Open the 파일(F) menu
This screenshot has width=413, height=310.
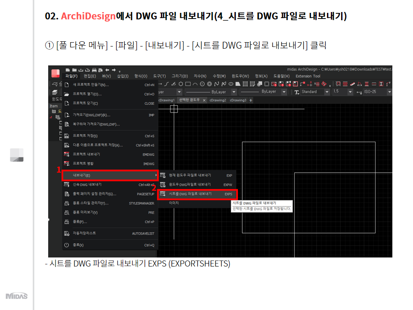click(x=71, y=76)
